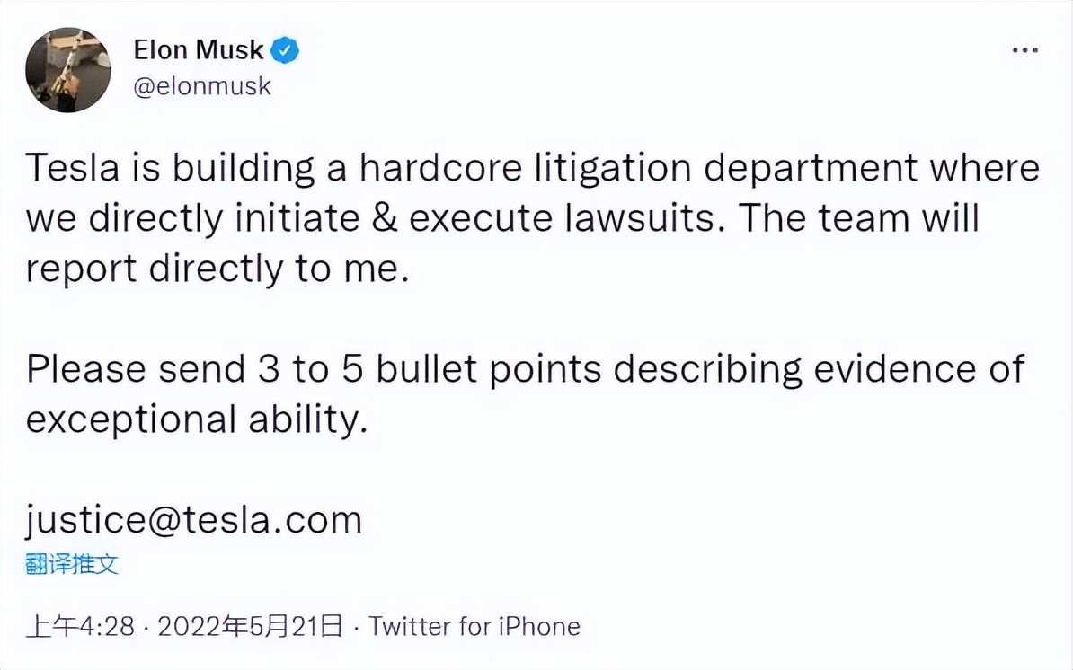The height and width of the screenshot is (670, 1073).
Task: Open the Elon Musk display name link
Action: pos(198,50)
